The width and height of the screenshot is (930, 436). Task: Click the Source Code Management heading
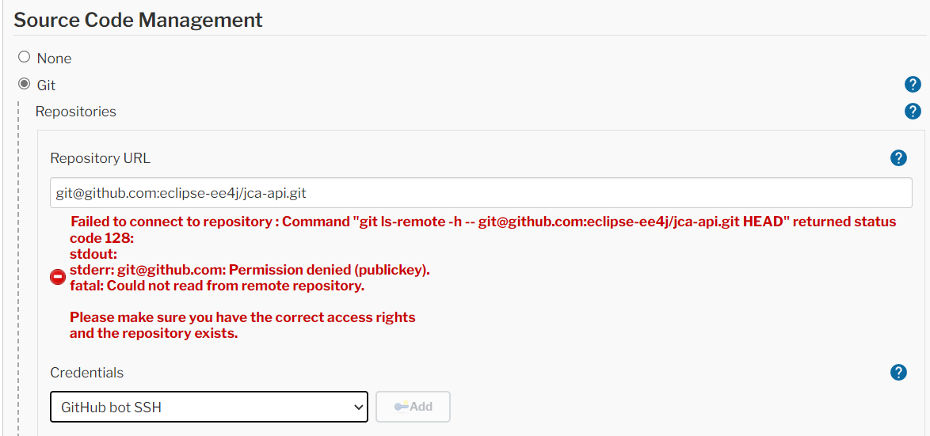click(139, 20)
